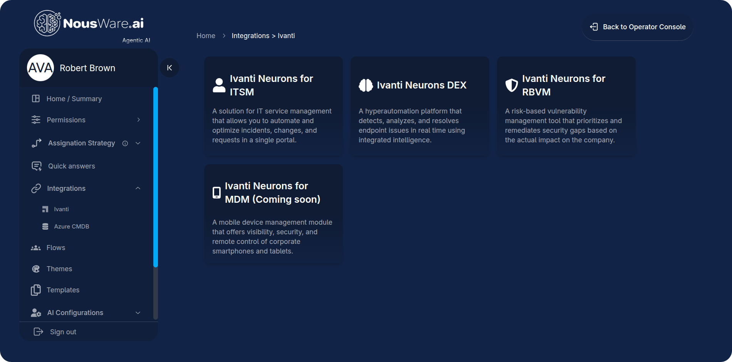Image resolution: width=732 pixels, height=362 pixels.
Task: Click the shield icon on RBVM card
Action: [x=512, y=85]
